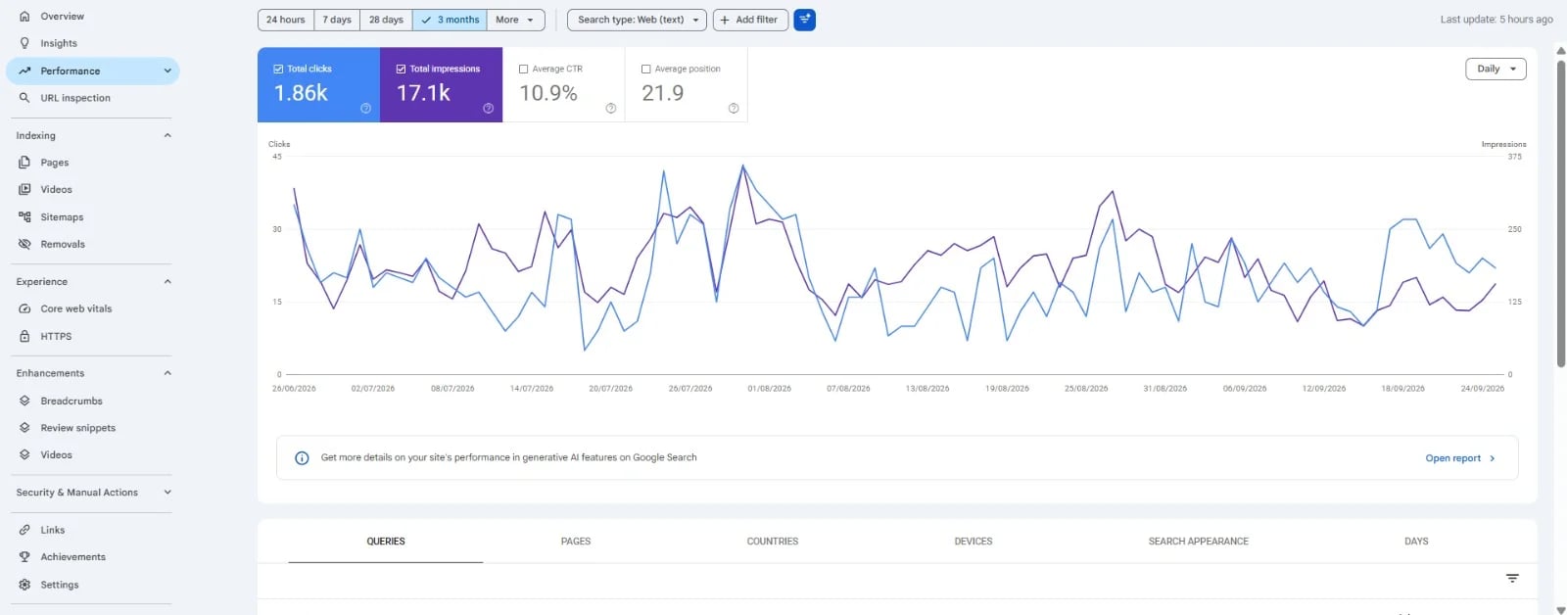Image resolution: width=1567 pixels, height=615 pixels.
Task: Select the 7 days date range
Action: tap(337, 20)
